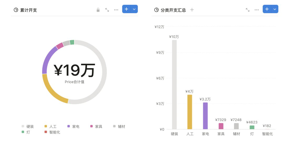Image resolution: width=294 pixels, height=148 pixels.
Task: Open more options menu for 分类开支汇总
Action: tap(256, 10)
